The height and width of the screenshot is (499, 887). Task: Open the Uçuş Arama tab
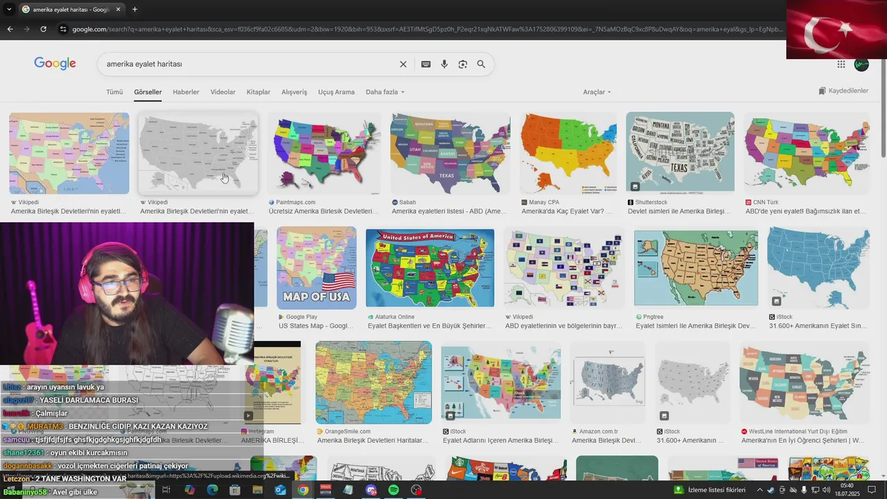336,92
